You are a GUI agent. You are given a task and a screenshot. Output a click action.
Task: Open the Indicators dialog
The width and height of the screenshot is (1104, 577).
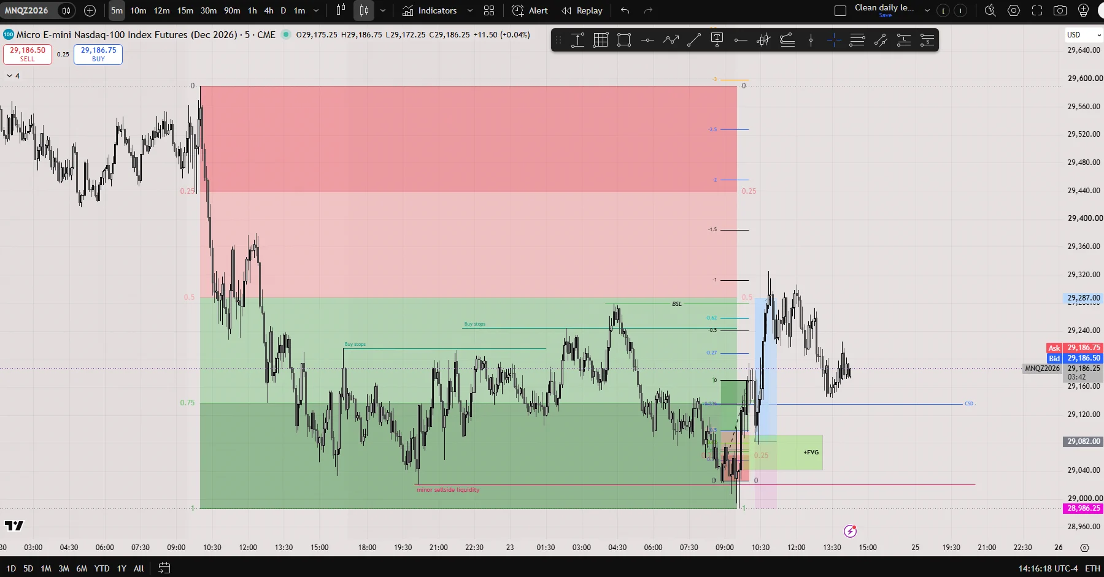tap(429, 10)
